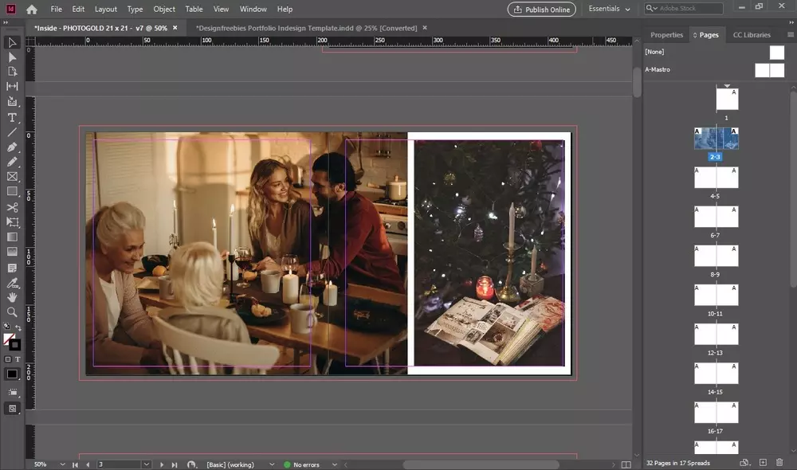Toggle the screen mode button in toolbar
797x470 pixels.
click(12, 409)
